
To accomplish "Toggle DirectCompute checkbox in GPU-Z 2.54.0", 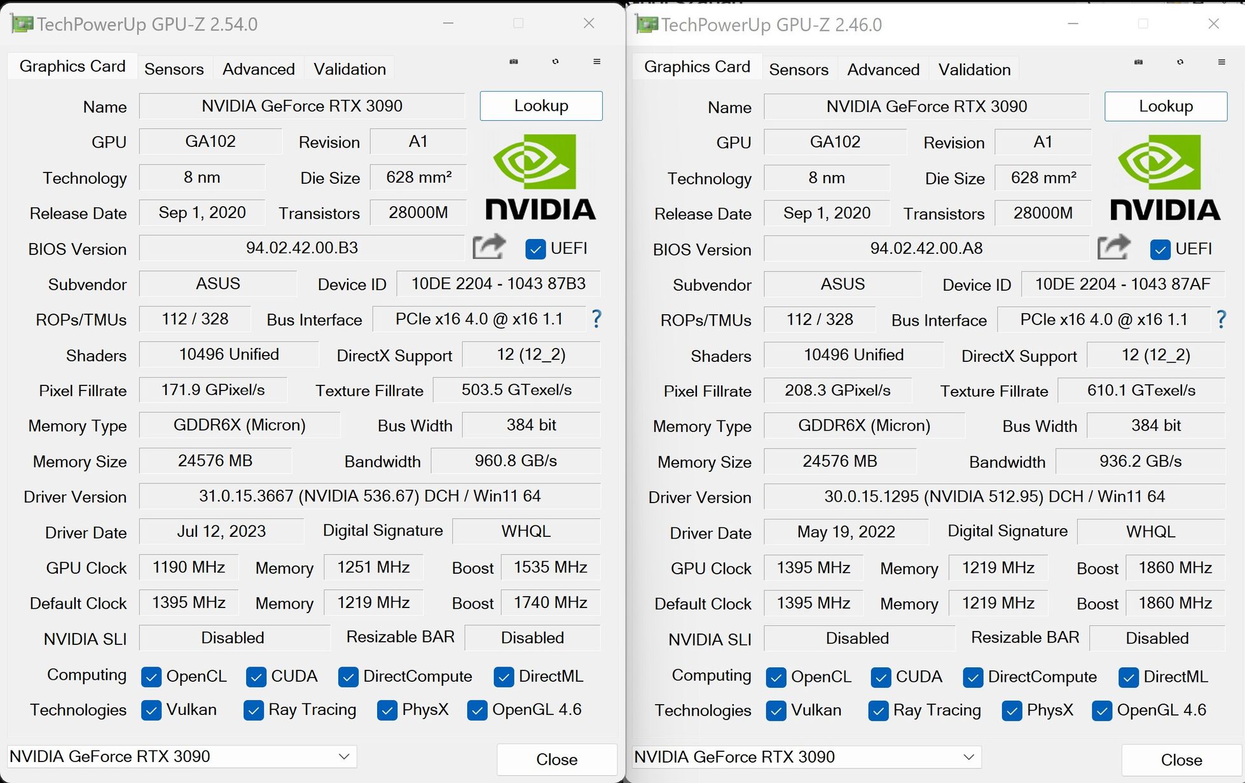I will click(x=348, y=677).
